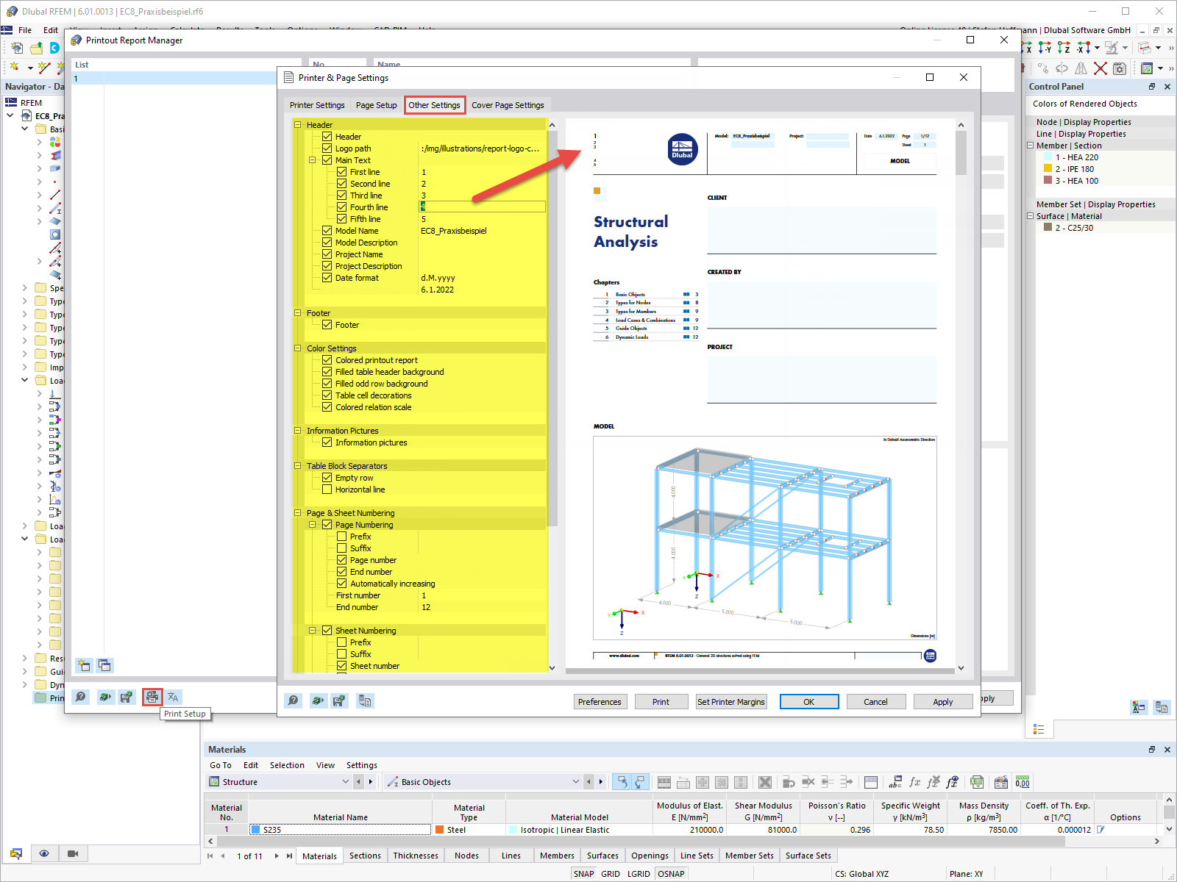Image resolution: width=1177 pixels, height=882 pixels.
Task: Collapse Surface | Material in Control Panel
Action: [x=1031, y=216]
